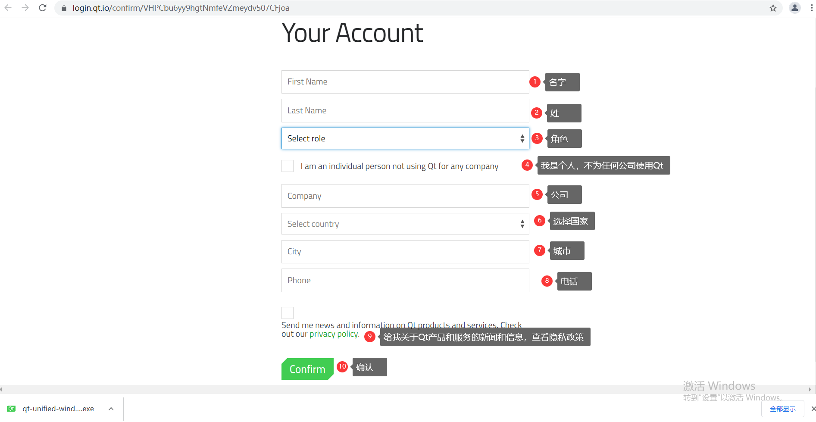Tick the news and information checkbox

[x=288, y=313]
